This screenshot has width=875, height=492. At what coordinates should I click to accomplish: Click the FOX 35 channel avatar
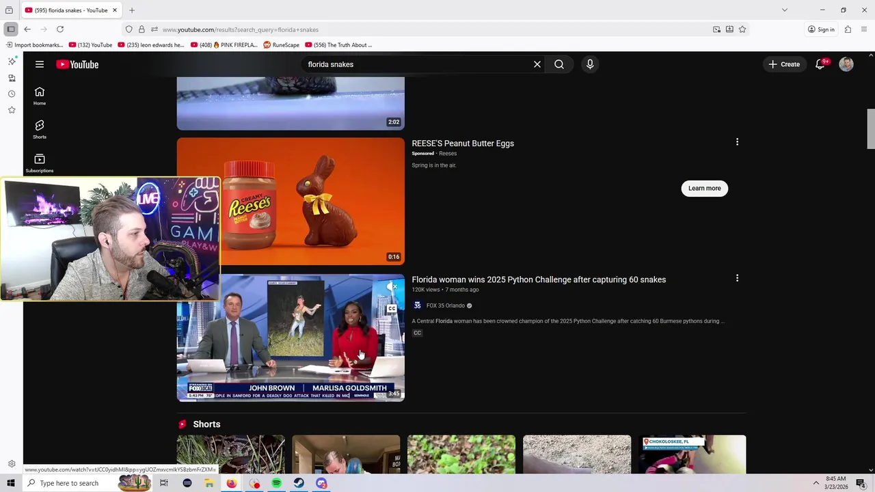[x=417, y=305]
